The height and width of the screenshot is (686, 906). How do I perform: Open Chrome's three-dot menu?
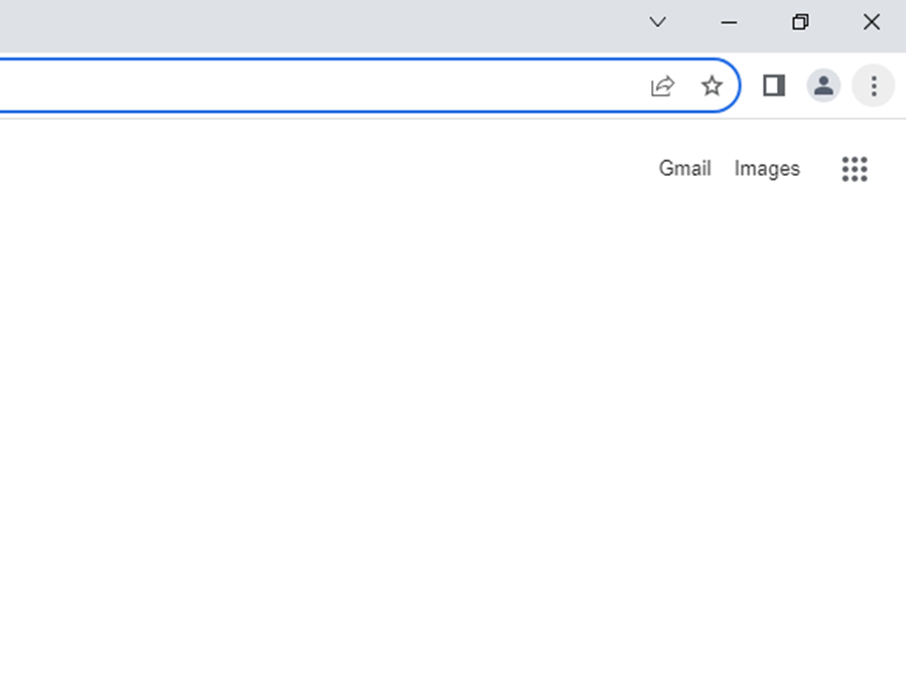(873, 86)
